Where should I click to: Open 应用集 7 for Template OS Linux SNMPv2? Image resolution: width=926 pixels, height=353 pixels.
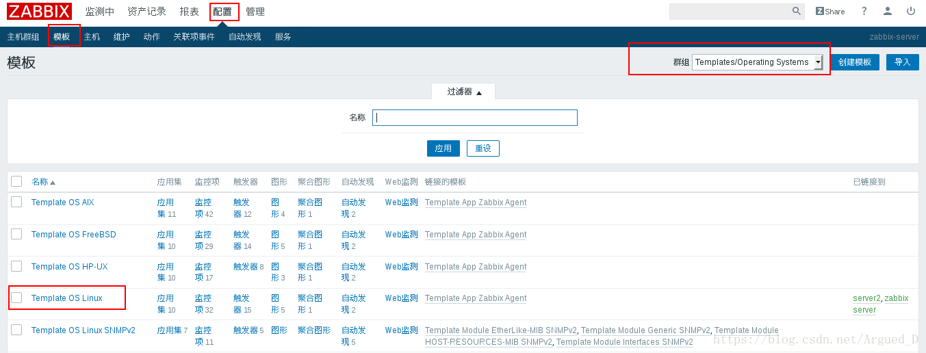click(x=172, y=330)
